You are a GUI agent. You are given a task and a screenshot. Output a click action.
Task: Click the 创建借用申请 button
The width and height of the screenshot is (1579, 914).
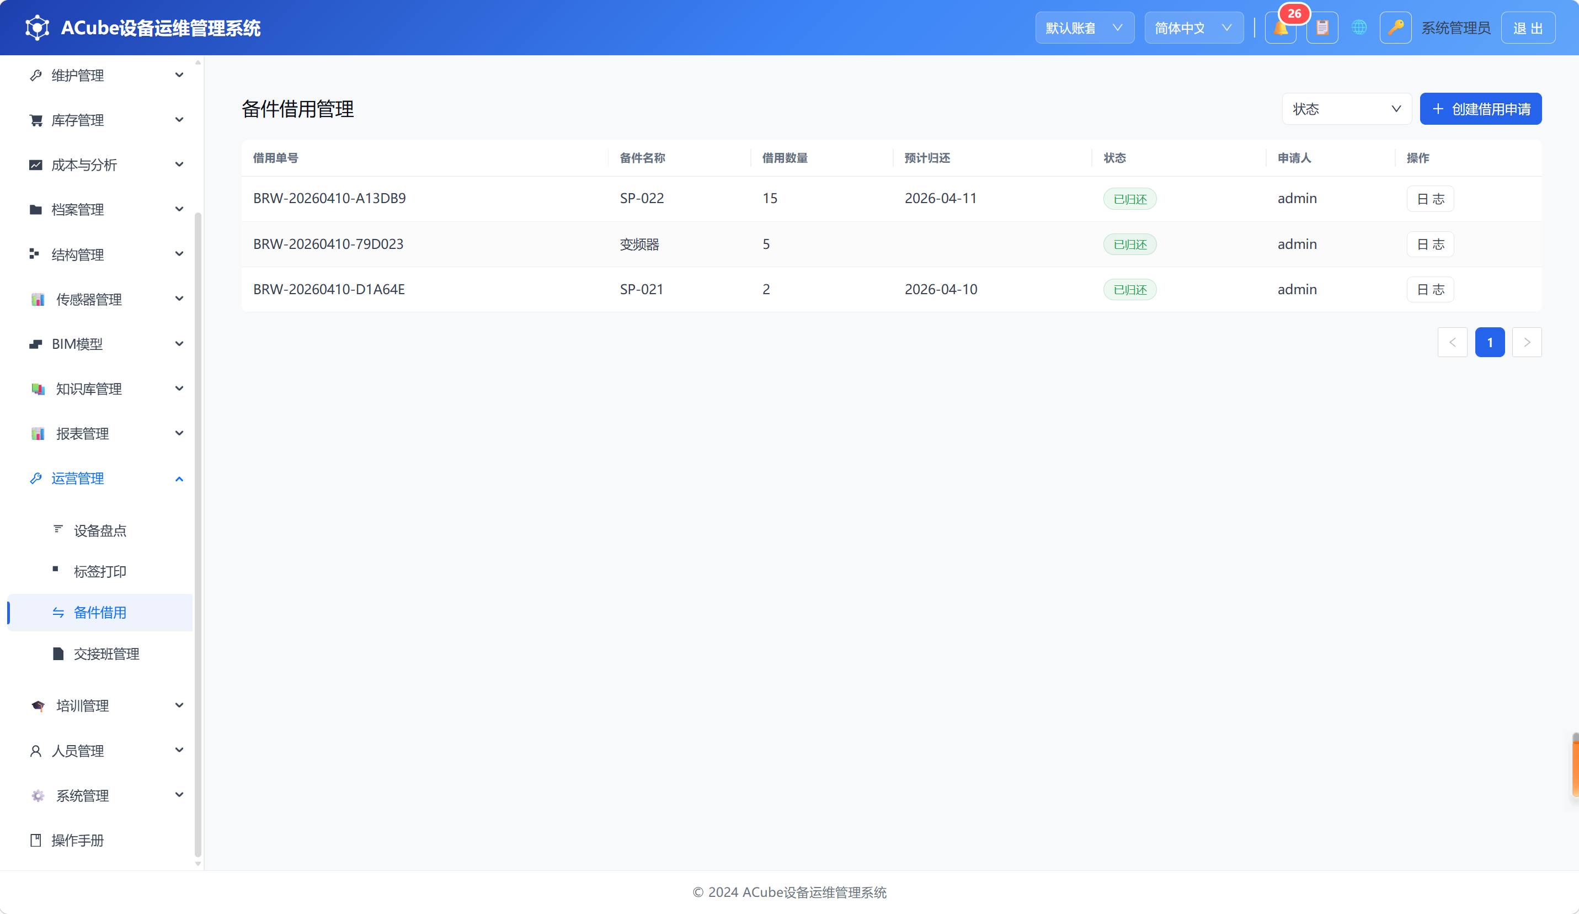[1480, 109]
